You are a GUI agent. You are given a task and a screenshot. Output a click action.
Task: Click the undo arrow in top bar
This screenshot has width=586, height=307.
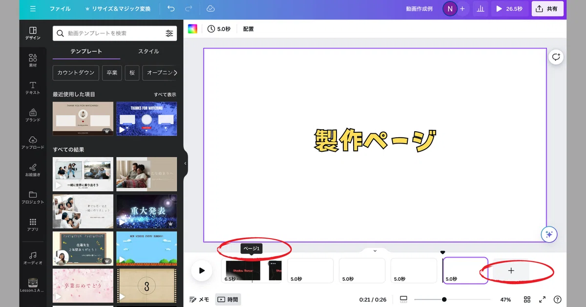[x=170, y=9]
